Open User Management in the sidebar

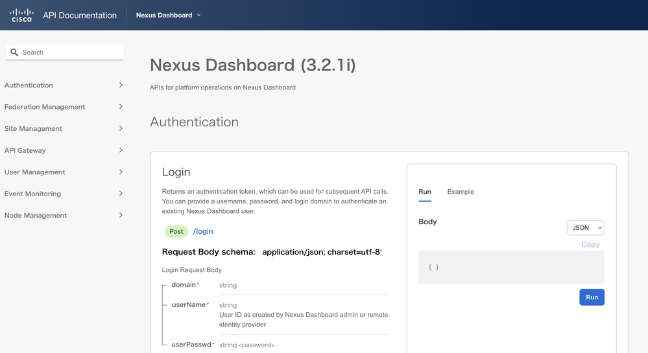[x=35, y=172]
